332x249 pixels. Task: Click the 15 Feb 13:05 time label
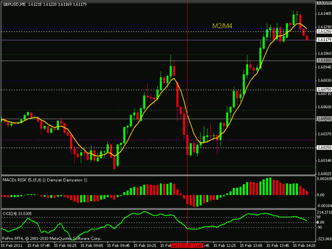[251, 246]
